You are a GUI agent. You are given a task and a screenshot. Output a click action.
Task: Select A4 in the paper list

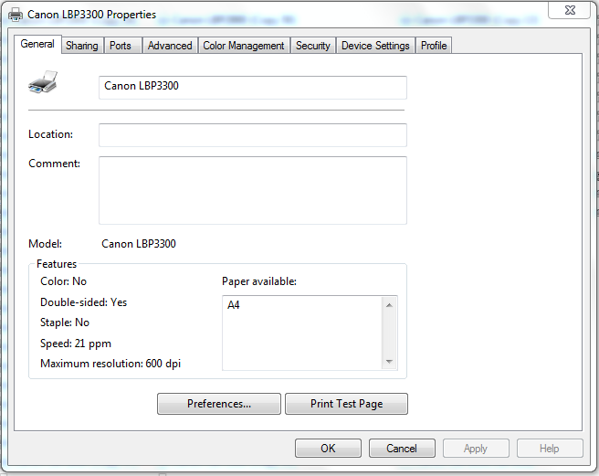234,305
